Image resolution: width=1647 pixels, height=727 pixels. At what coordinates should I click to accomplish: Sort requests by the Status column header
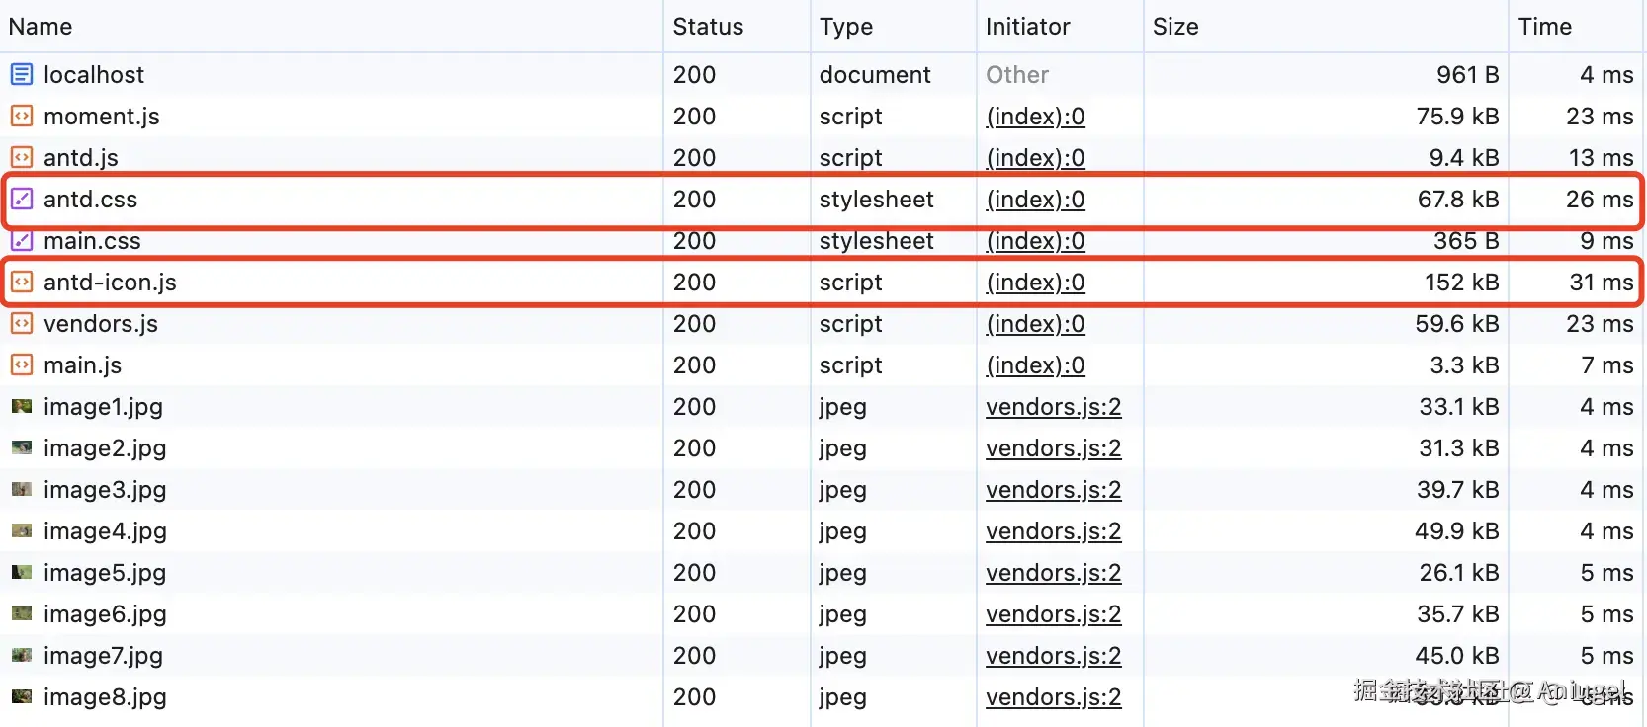708,27
